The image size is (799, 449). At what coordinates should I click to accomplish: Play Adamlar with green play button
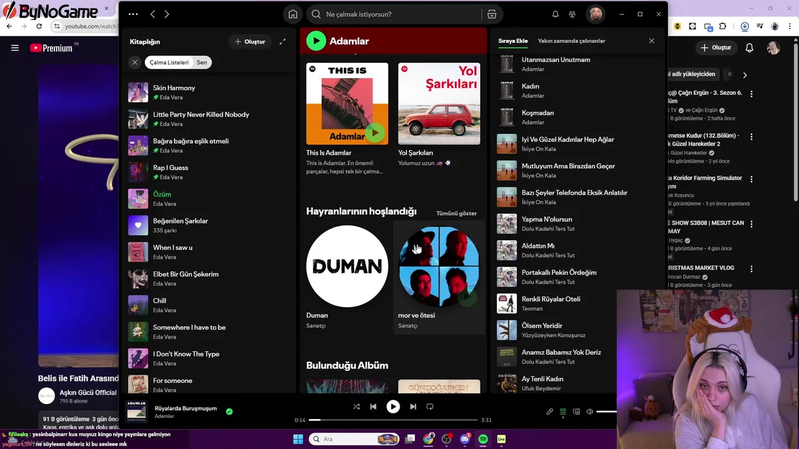(x=316, y=41)
